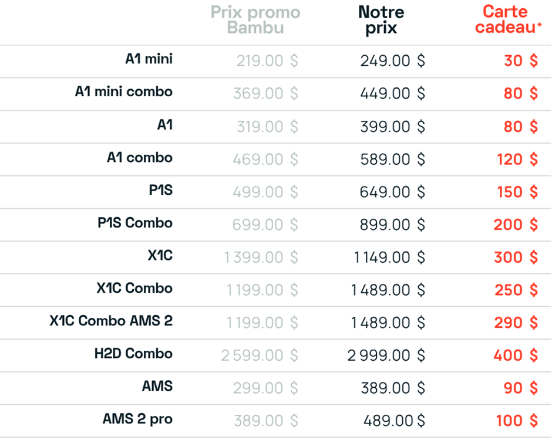Click the 299.00 $ Bambu promo price for AMS
Viewport: 552px width, 440px height.
coord(265,388)
